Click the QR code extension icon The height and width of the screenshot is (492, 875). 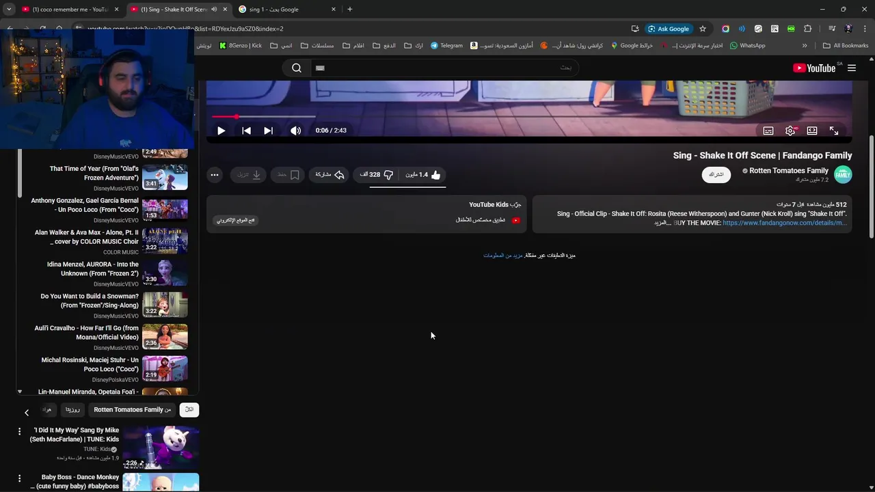(775, 29)
